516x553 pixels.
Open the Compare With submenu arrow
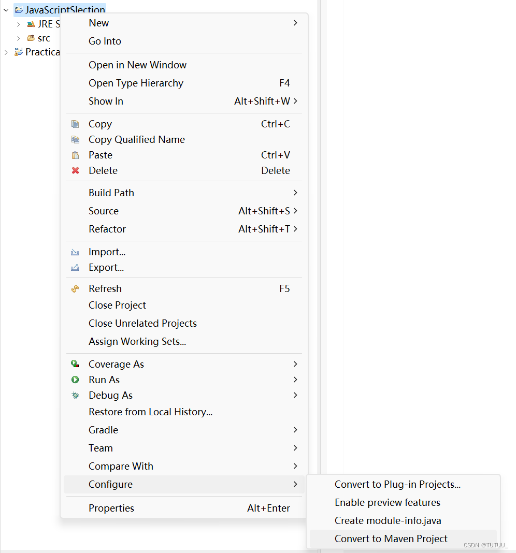pyautogui.click(x=295, y=466)
